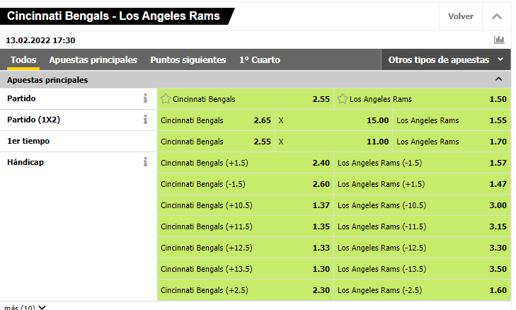Expand más (10) handicap options
516x310 pixels.
[25, 307]
